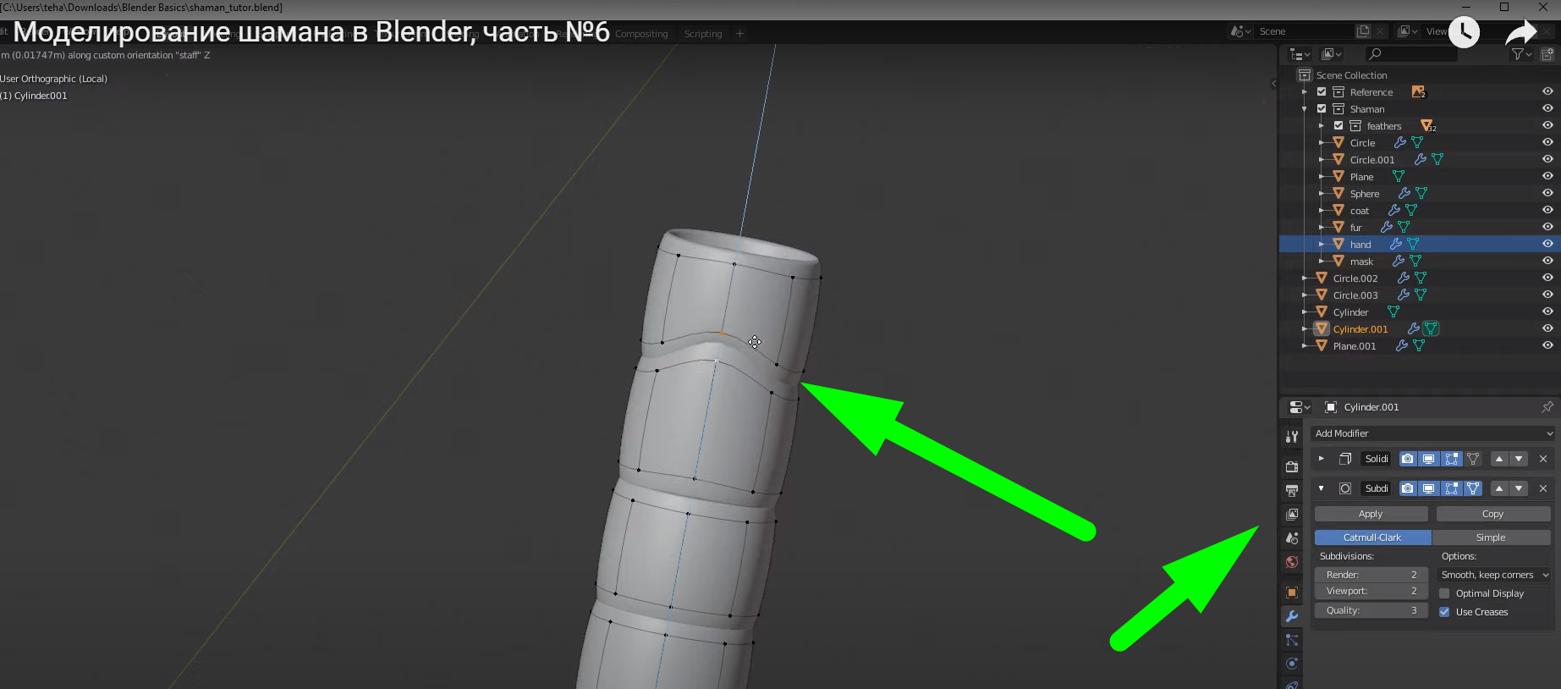This screenshot has height=689, width=1561.
Task: Toggle Solidify modifier render visibility
Action: (1407, 459)
